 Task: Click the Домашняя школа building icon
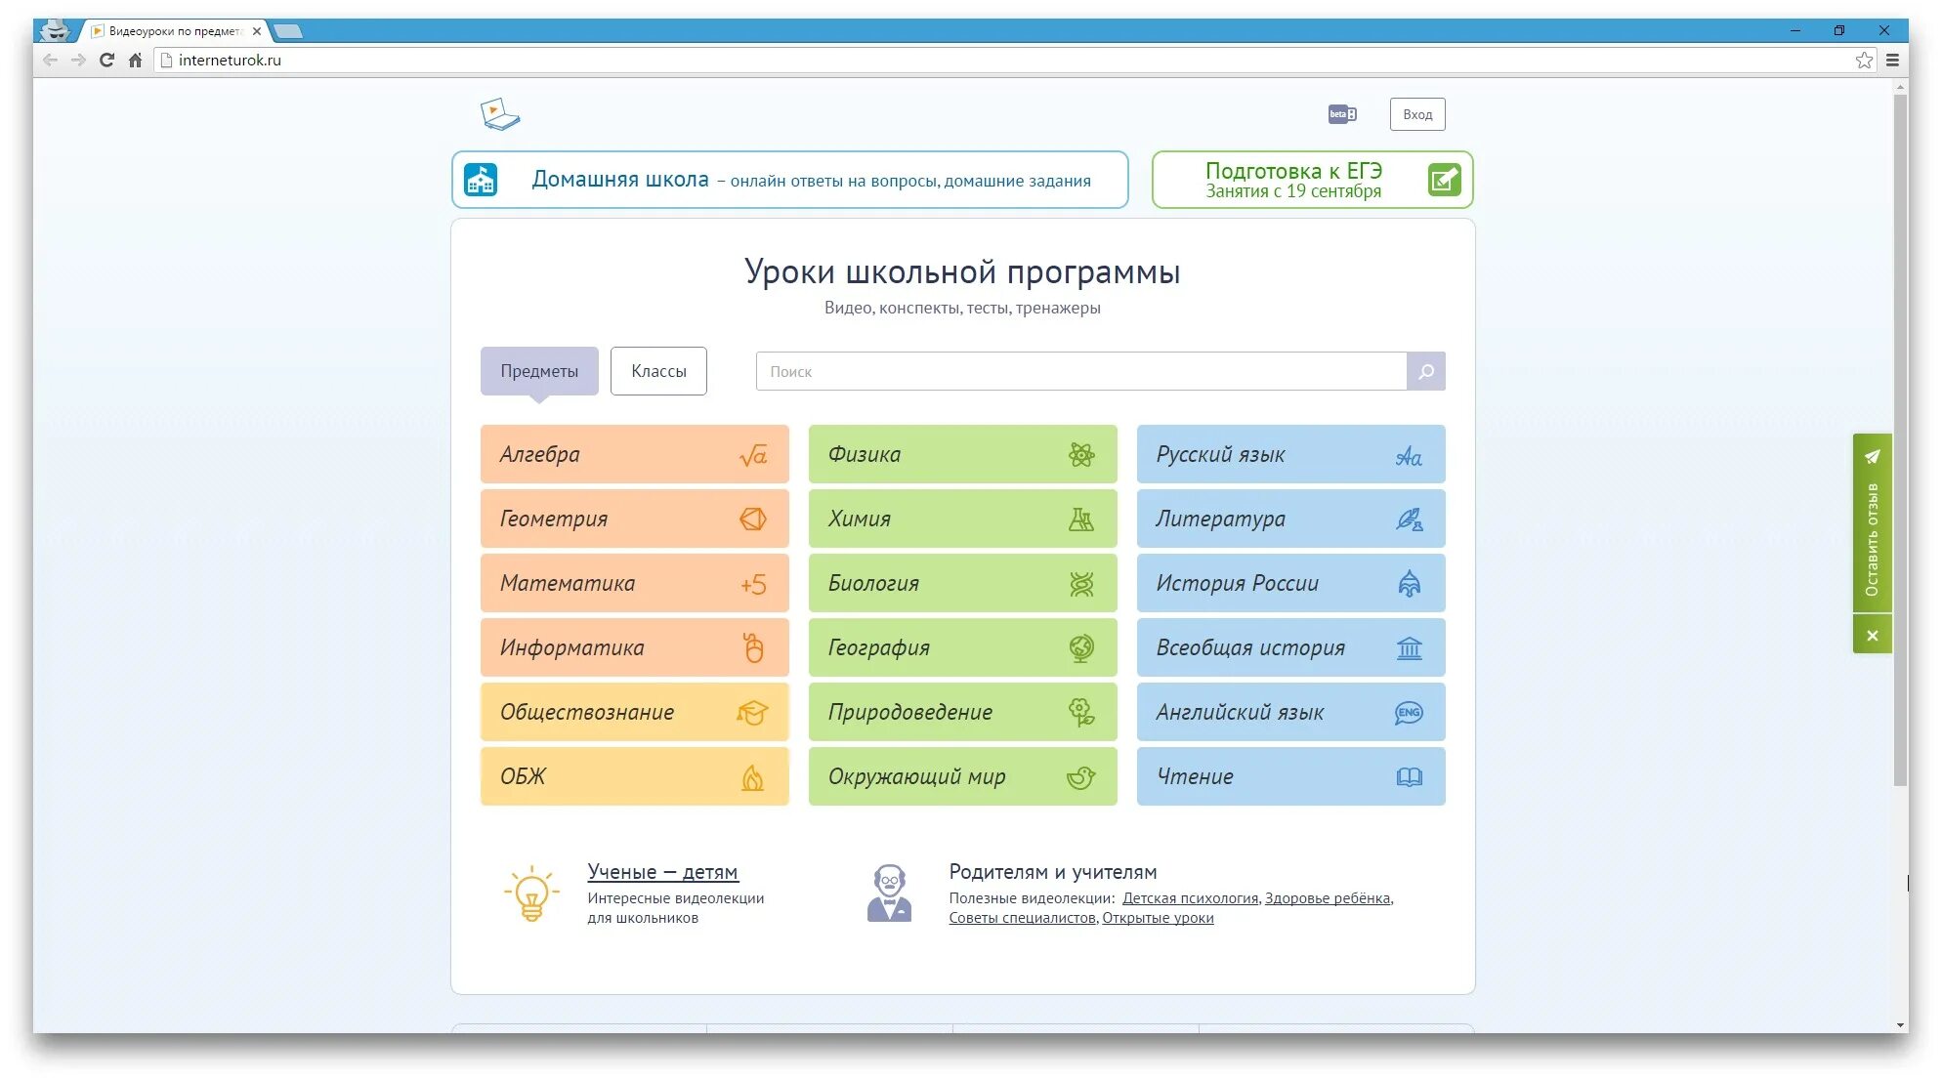coord(481,180)
